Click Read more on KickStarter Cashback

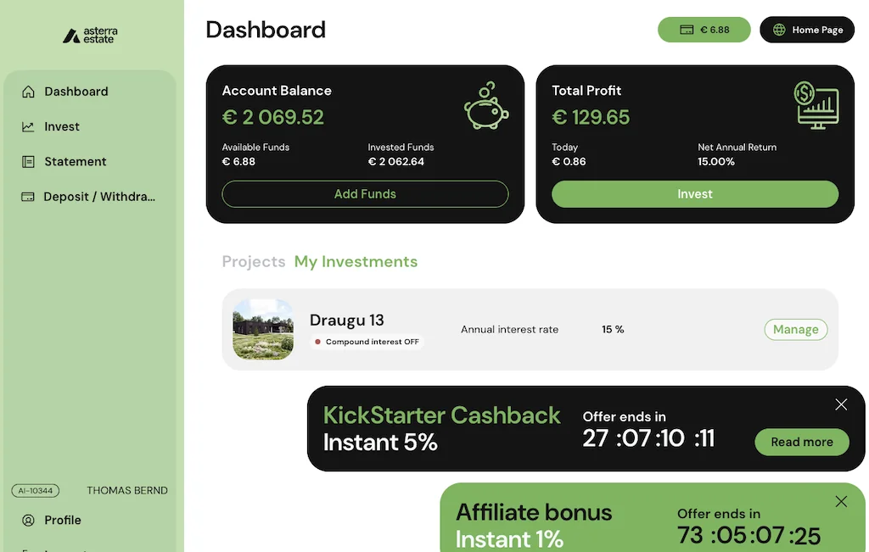click(x=802, y=442)
